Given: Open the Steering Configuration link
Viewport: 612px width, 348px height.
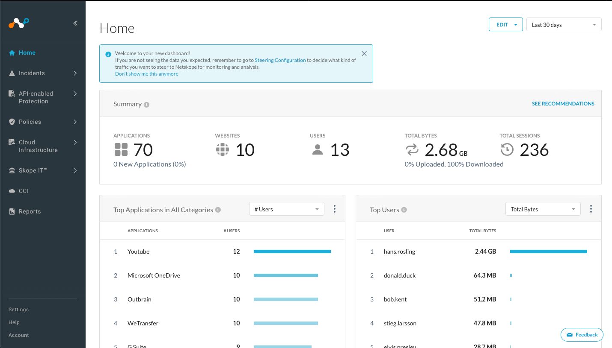Looking at the screenshot, I should pos(280,60).
